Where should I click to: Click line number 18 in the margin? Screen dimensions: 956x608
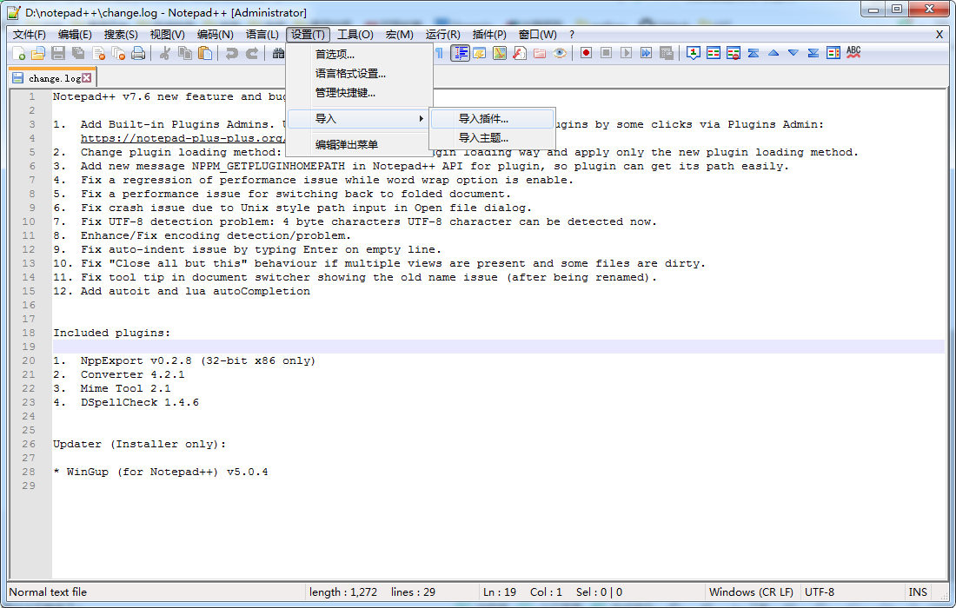tap(29, 333)
